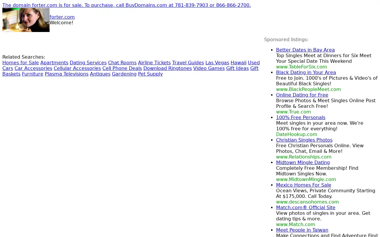
Task: Open Plasma Televisions related search
Action: coord(66,74)
